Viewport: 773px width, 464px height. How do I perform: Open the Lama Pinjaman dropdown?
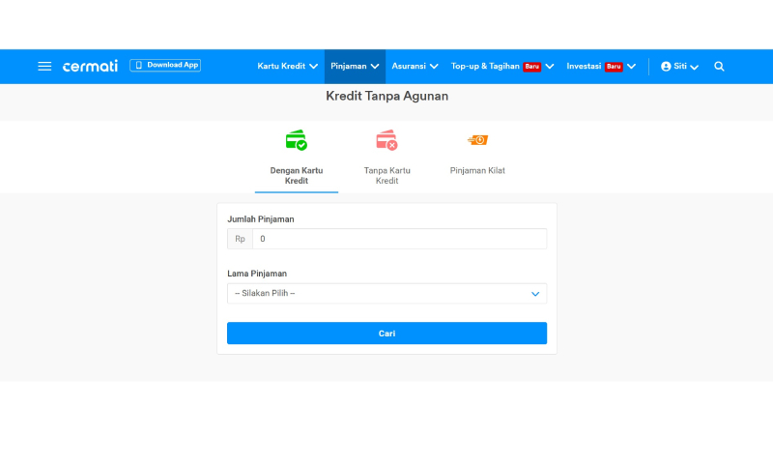point(386,293)
